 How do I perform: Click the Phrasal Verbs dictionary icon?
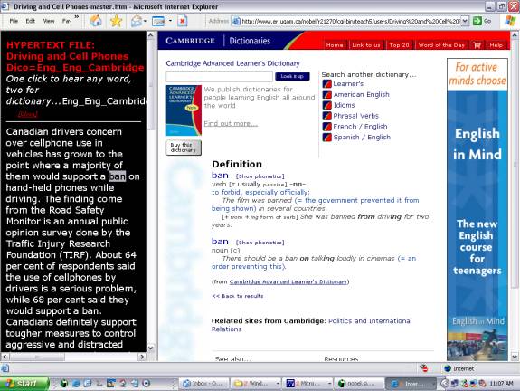[x=327, y=116]
